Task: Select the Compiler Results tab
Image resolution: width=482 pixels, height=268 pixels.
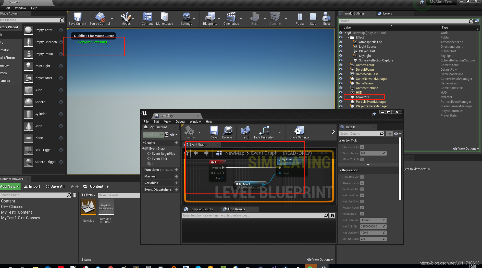Action: 201,209
